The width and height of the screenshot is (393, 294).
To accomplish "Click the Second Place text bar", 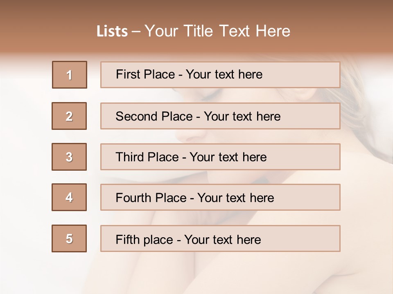I will (220, 116).
